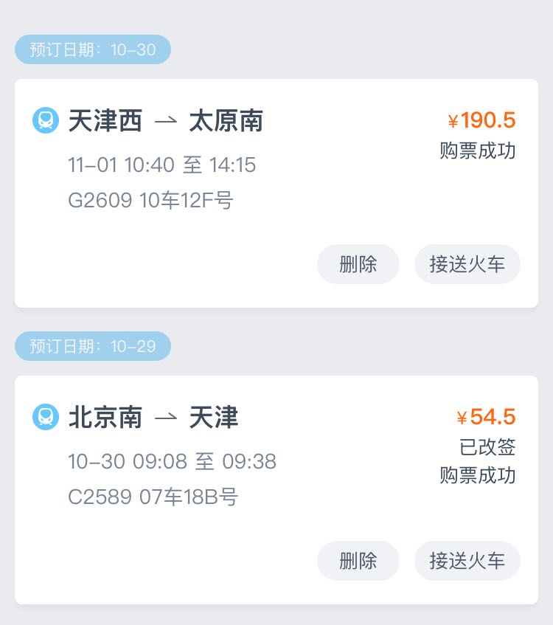Open the G2609 10车12F号 seat details
The image size is (553, 625).
click(150, 200)
